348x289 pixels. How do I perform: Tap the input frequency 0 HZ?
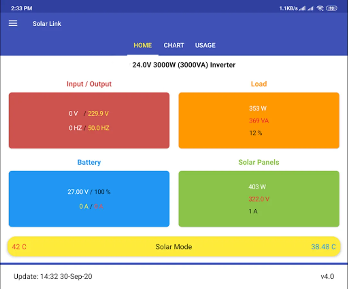click(75, 128)
